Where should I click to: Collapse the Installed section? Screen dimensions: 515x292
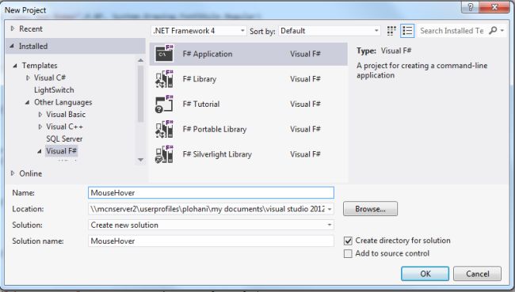12,46
